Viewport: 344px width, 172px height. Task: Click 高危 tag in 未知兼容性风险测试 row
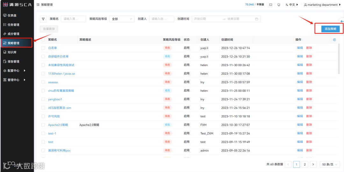click(167, 65)
